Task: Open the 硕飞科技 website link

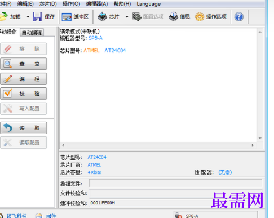Action: point(16,216)
